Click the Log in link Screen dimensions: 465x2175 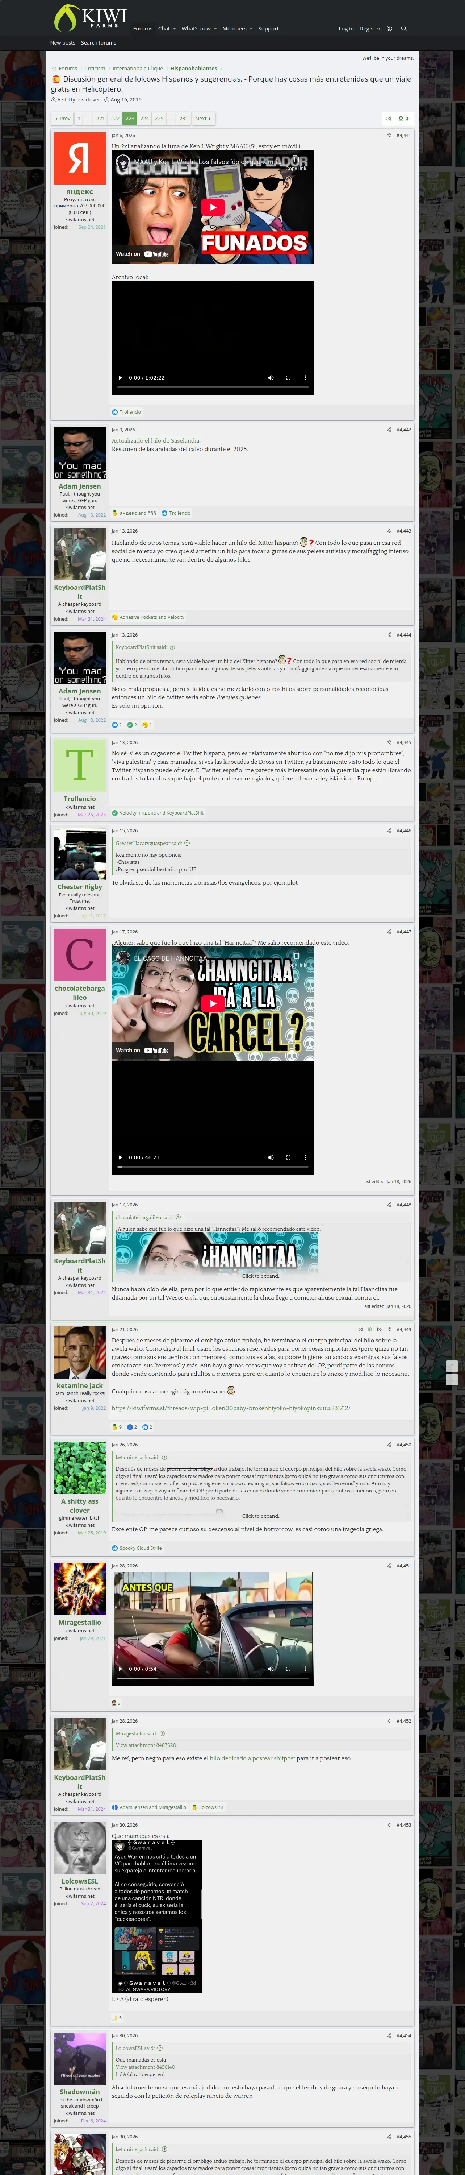(x=346, y=29)
